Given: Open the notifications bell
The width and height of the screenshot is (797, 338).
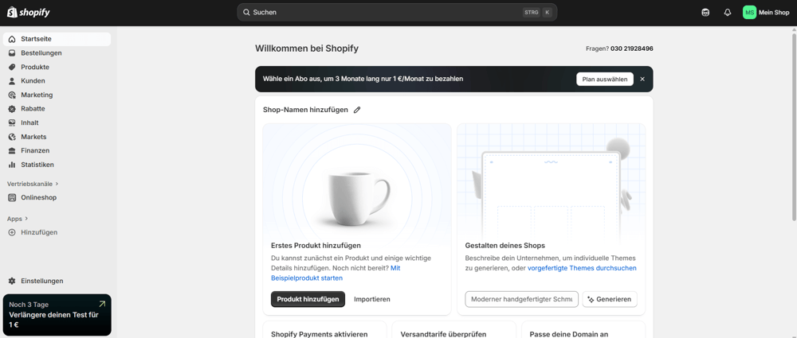Looking at the screenshot, I should click(x=727, y=13).
